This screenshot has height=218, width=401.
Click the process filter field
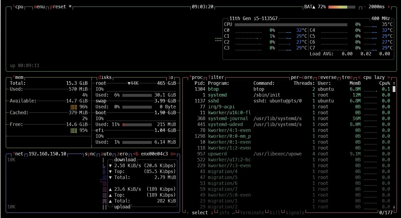click(x=216, y=77)
